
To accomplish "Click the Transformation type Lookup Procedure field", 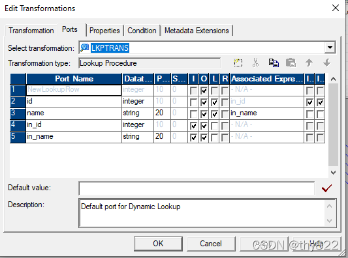I will 150,63.
